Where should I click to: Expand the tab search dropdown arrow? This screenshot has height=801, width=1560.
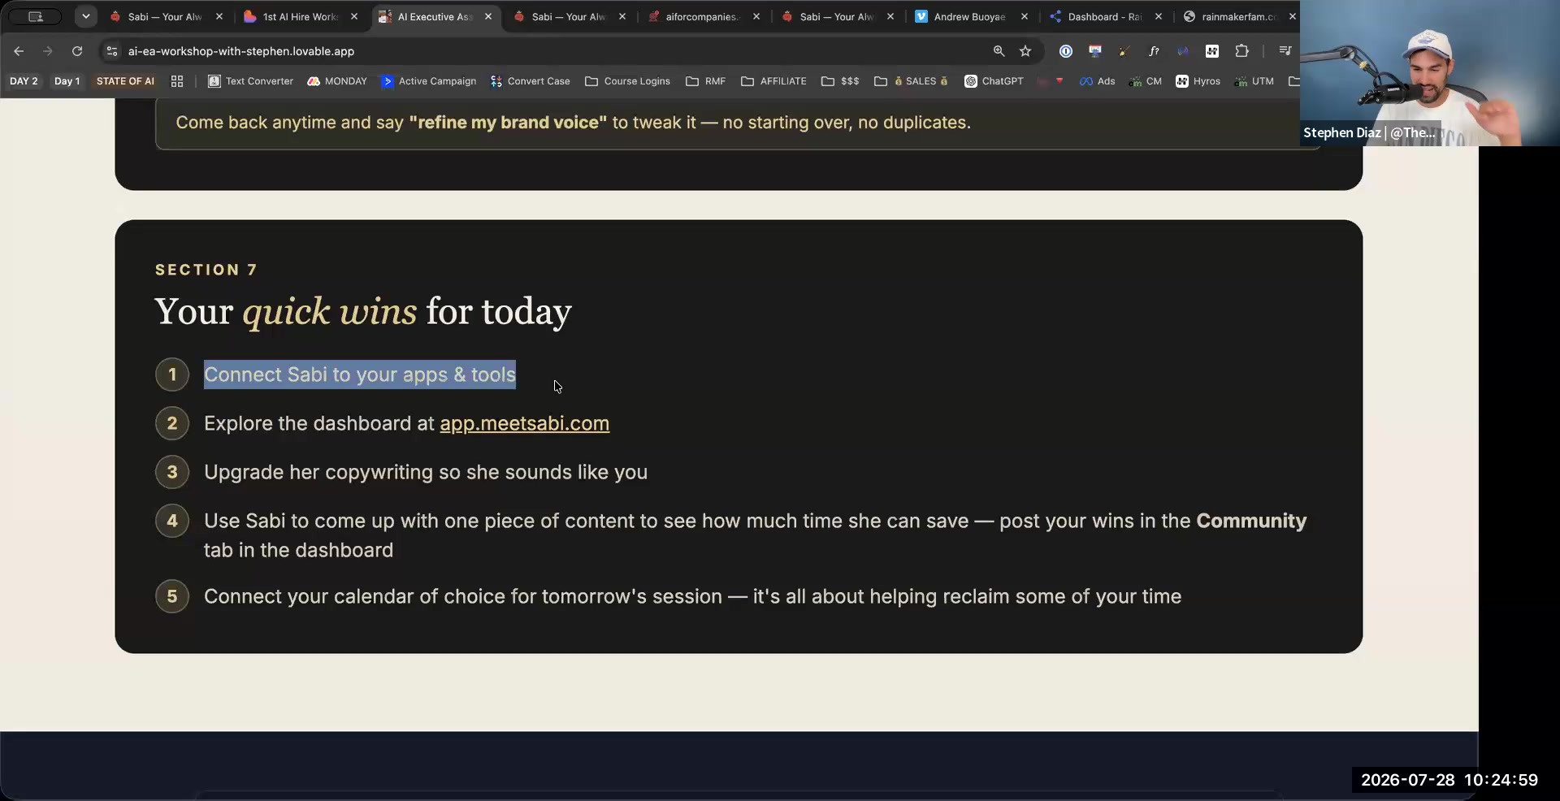tap(85, 16)
